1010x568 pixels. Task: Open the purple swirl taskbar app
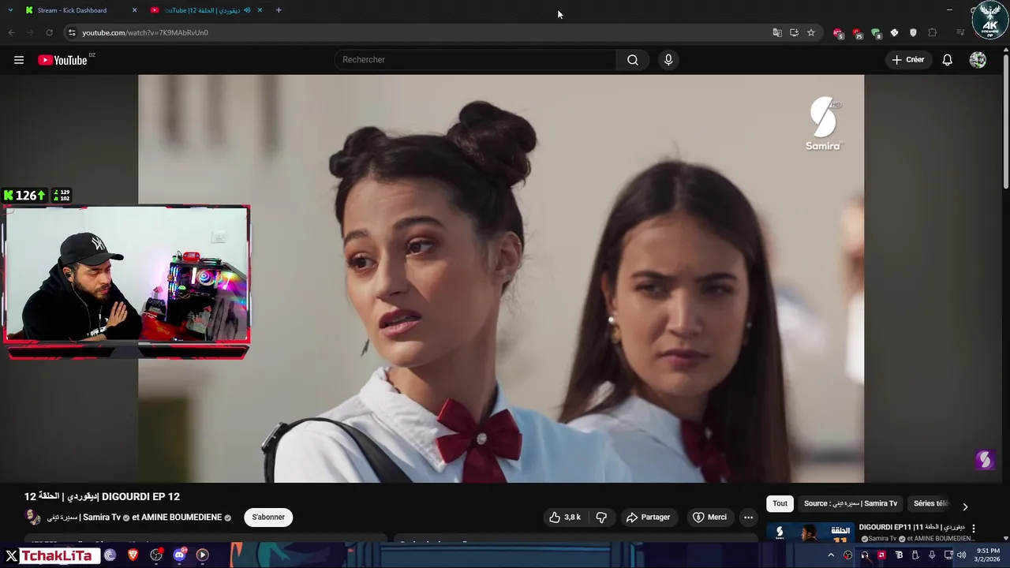(110, 555)
